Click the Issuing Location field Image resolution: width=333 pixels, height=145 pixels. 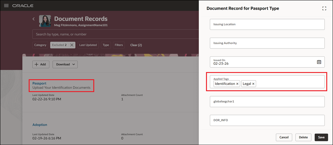pyautogui.click(x=267, y=24)
